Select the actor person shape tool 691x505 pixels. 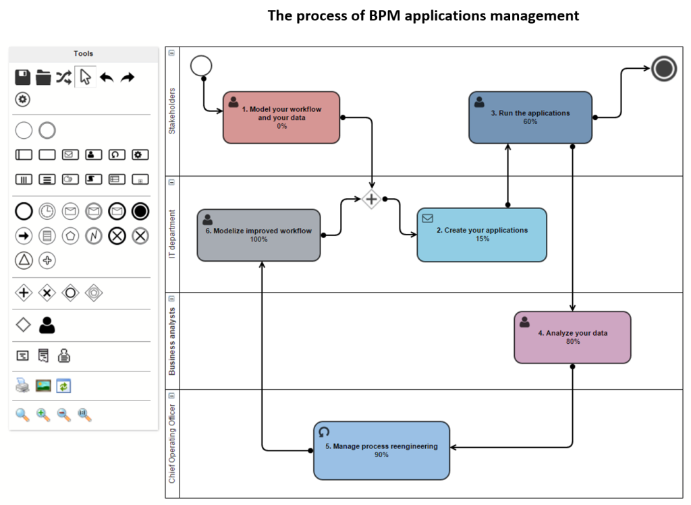(47, 324)
